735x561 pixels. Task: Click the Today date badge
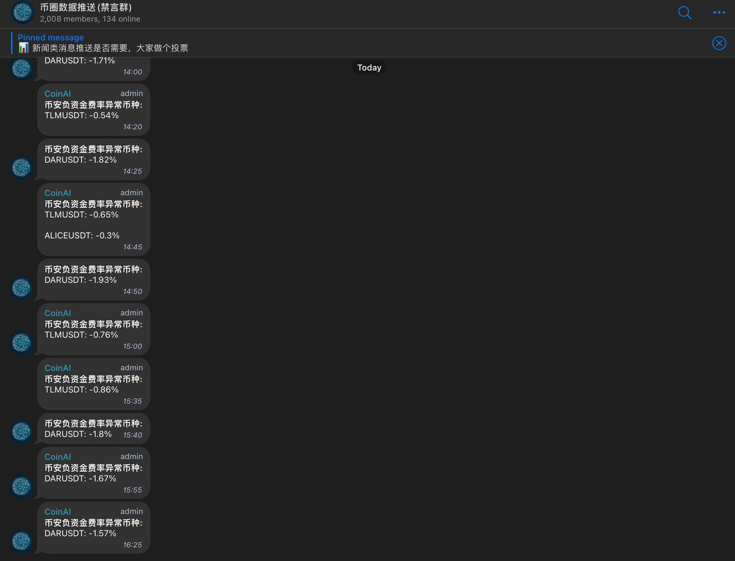pyautogui.click(x=369, y=68)
